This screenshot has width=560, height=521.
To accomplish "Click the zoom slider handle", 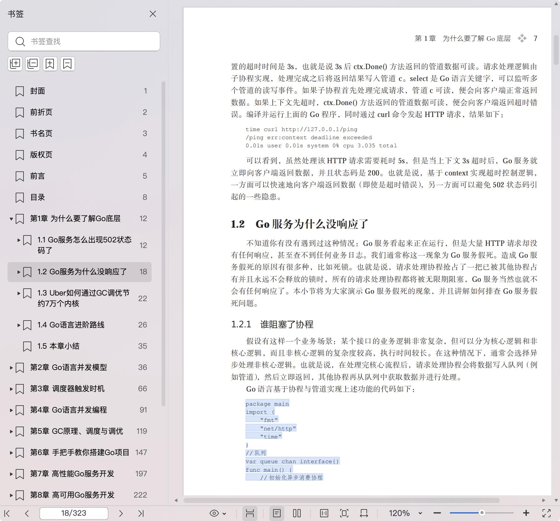I will click(482, 513).
